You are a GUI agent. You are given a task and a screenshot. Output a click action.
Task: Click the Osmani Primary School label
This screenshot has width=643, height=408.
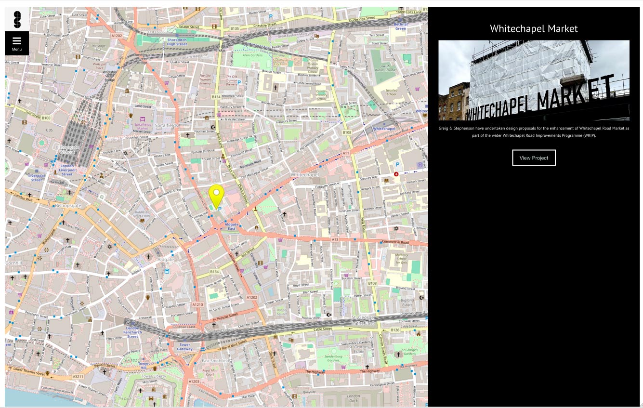click(x=321, y=95)
